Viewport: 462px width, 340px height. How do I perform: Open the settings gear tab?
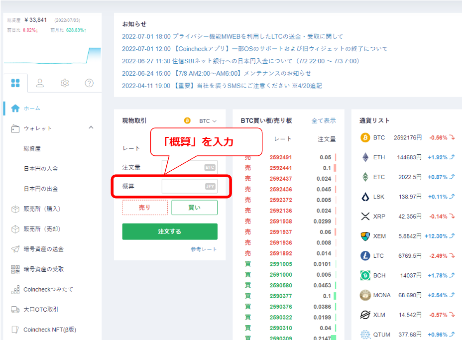[65, 83]
